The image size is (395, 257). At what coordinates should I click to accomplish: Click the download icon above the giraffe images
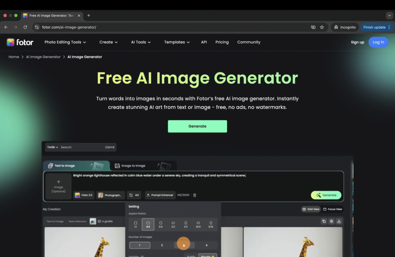coord(339,221)
